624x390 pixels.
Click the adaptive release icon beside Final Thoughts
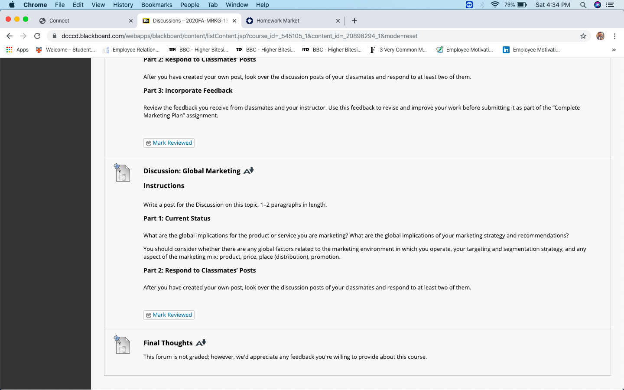coord(201,343)
